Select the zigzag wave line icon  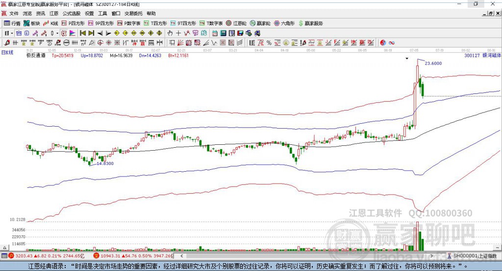coord(214,43)
